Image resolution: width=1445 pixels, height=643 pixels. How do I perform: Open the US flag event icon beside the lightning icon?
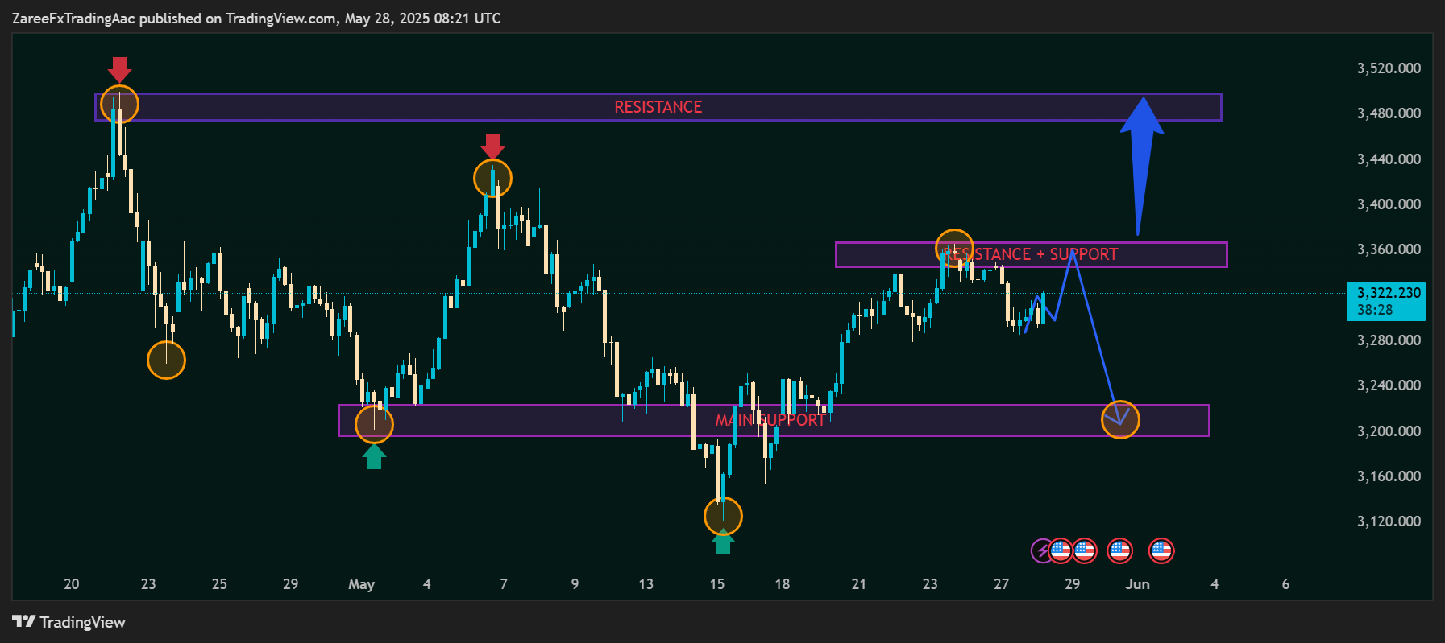1061,550
